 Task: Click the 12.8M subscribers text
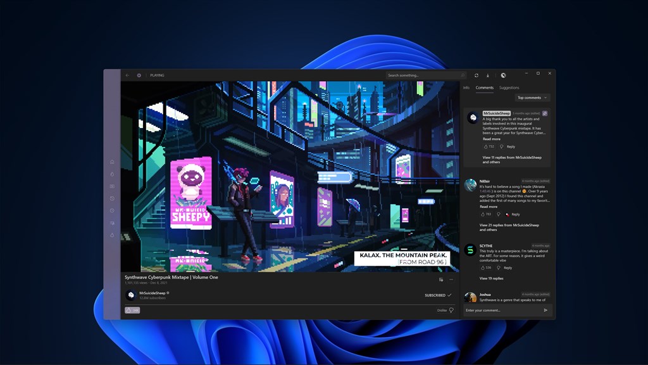pyautogui.click(x=153, y=298)
